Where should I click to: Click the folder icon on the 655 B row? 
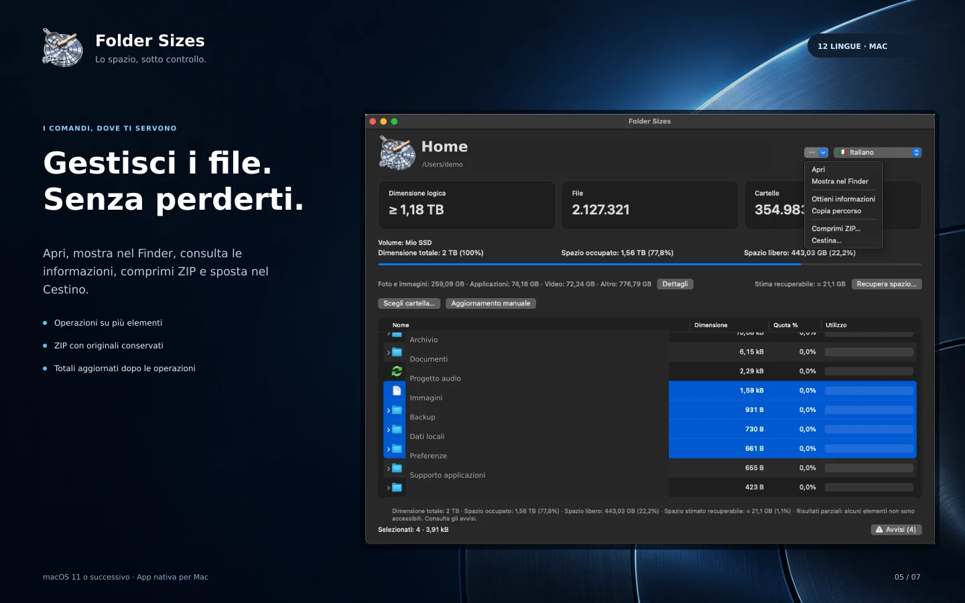click(397, 468)
